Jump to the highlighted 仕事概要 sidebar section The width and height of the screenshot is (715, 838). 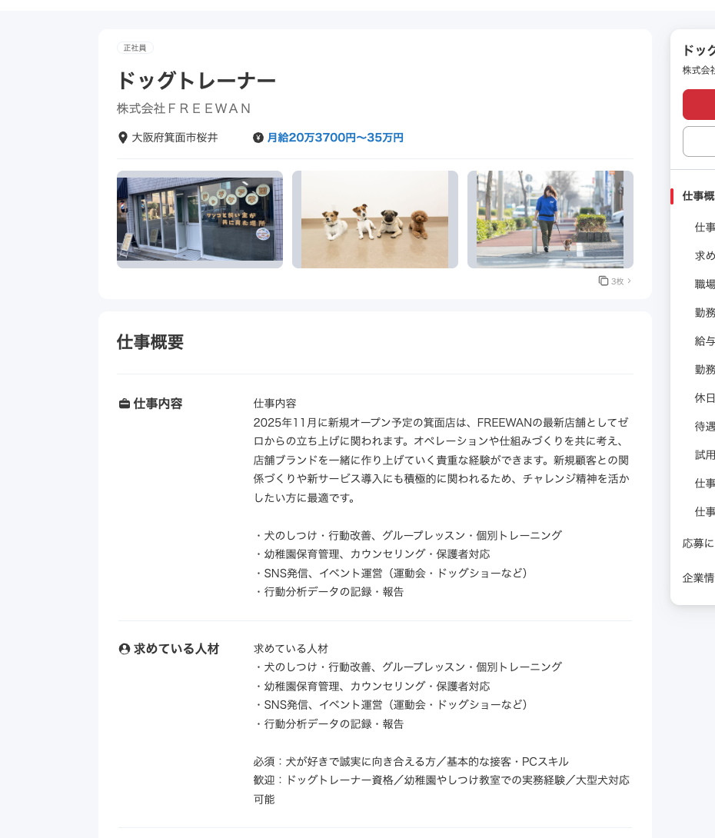click(698, 196)
